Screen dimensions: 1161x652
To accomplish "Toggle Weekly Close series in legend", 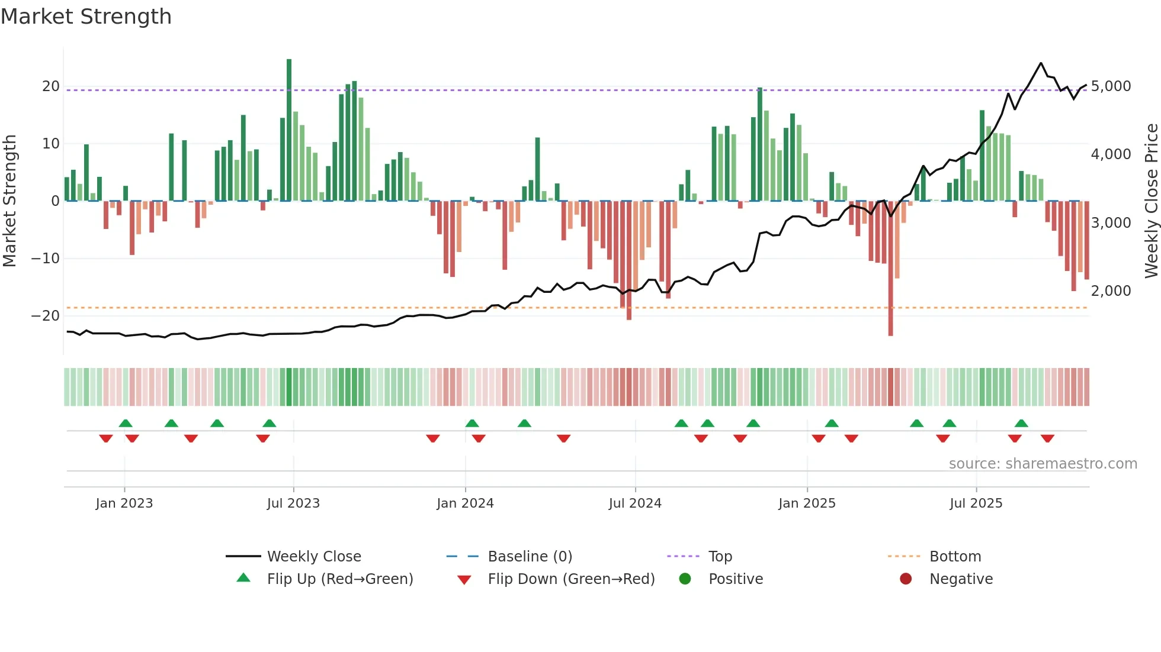I will click(x=313, y=556).
